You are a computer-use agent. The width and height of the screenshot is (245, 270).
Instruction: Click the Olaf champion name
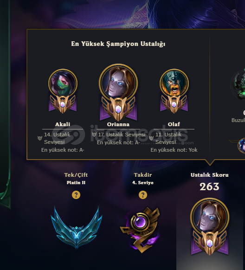click(174, 124)
